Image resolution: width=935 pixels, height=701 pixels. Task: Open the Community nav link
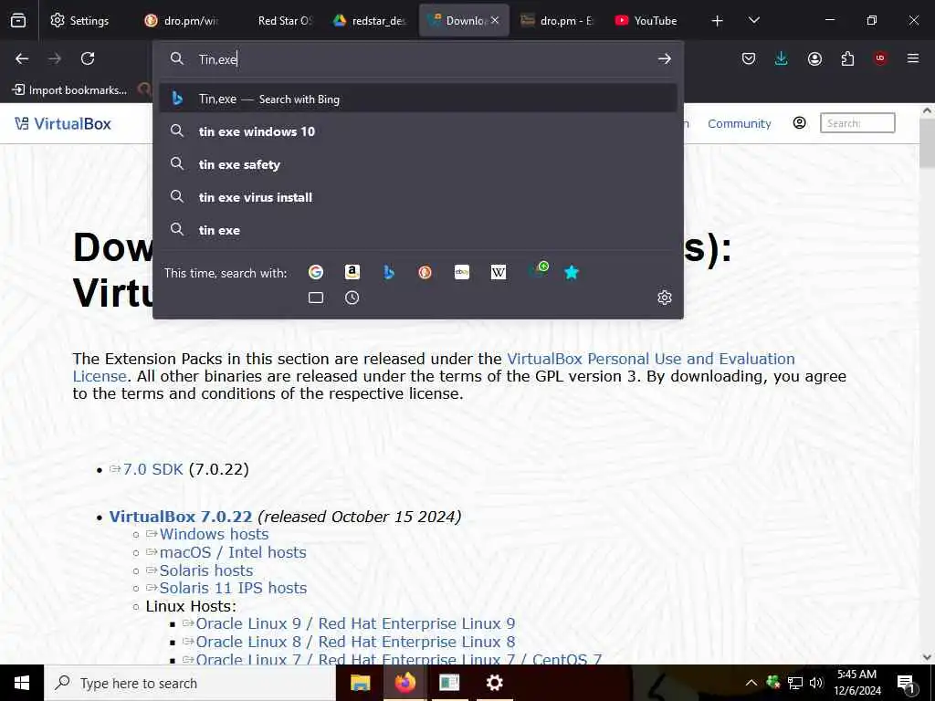(739, 123)
